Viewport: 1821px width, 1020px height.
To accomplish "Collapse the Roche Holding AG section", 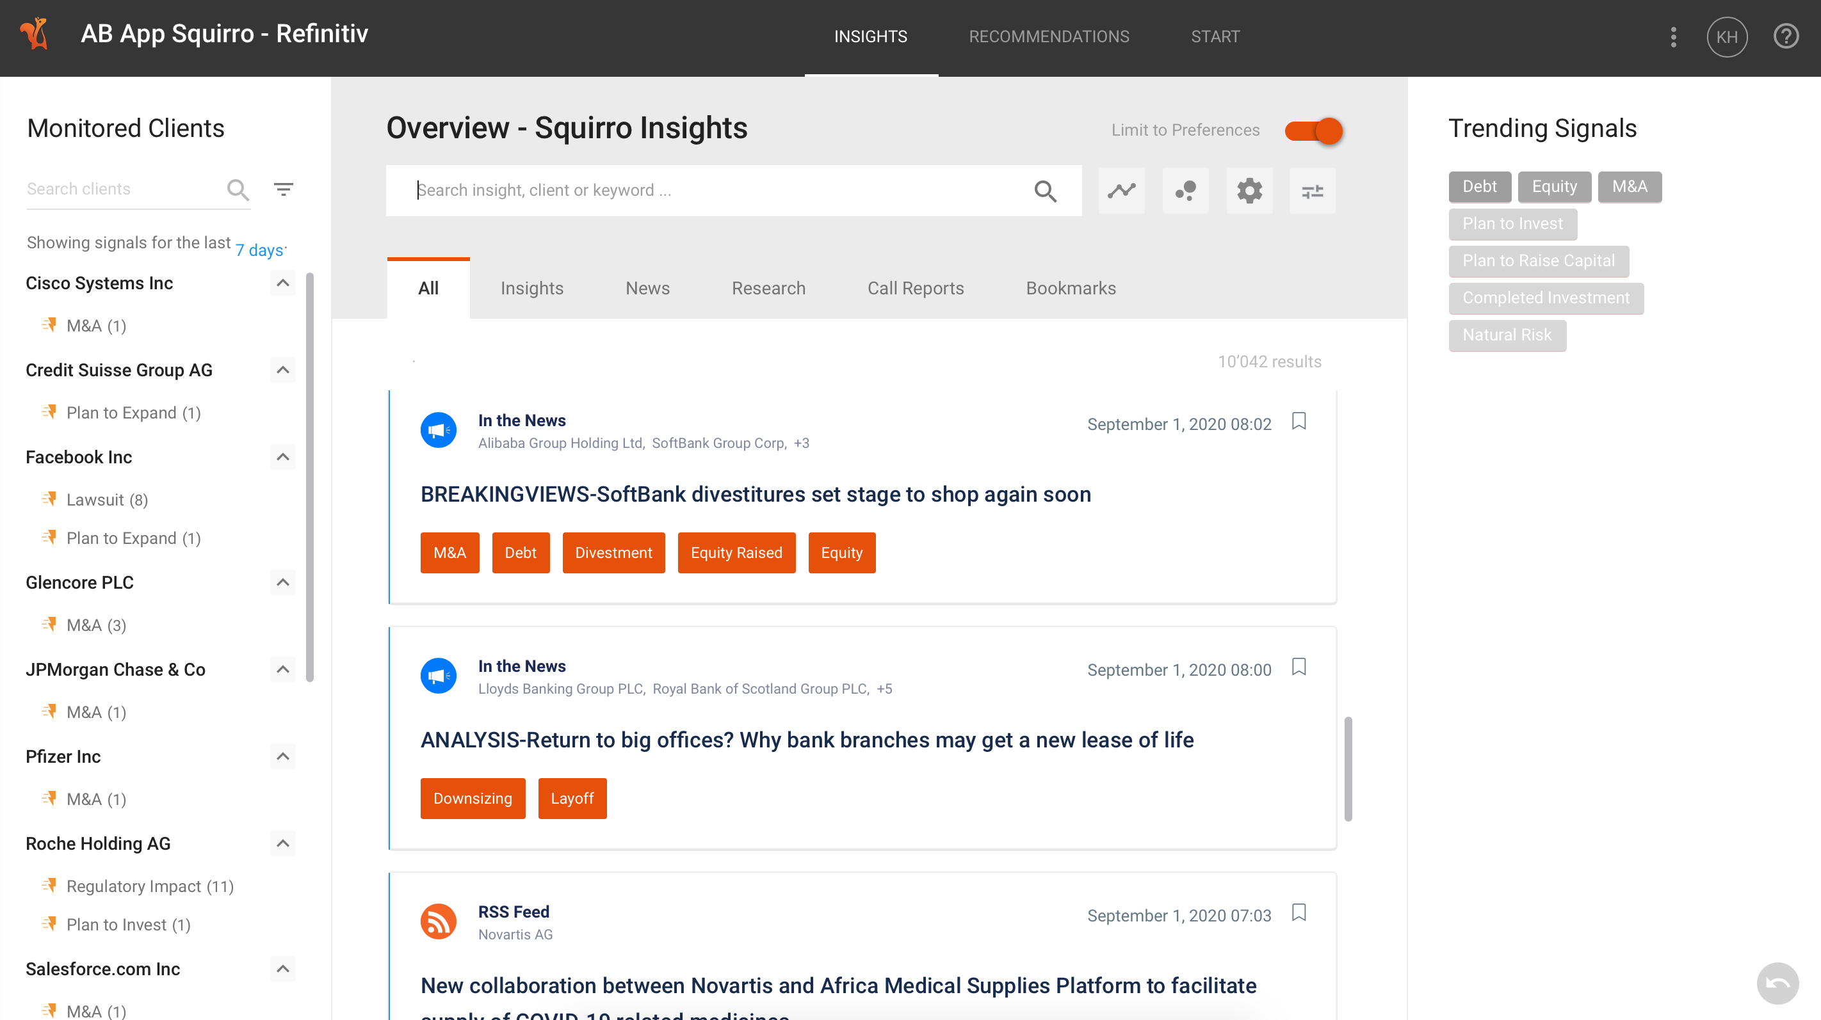I will (x=283, y=843).
